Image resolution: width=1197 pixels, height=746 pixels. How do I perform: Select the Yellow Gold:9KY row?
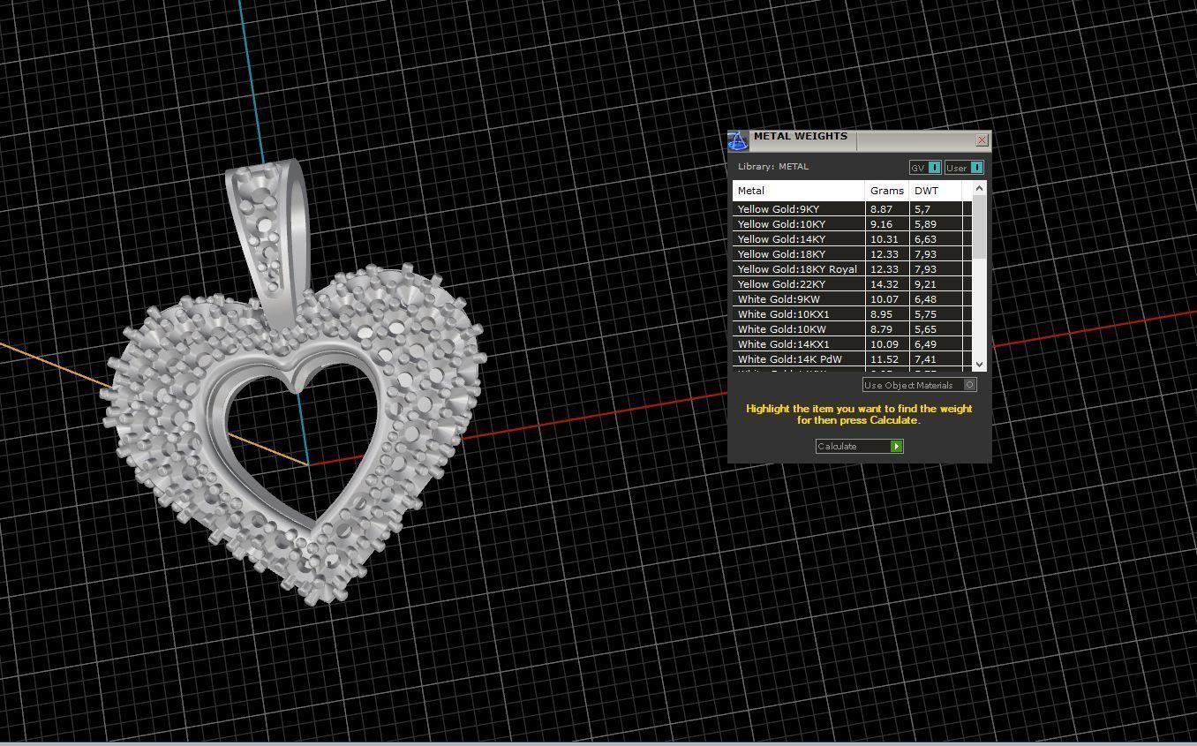pos(852,209)
